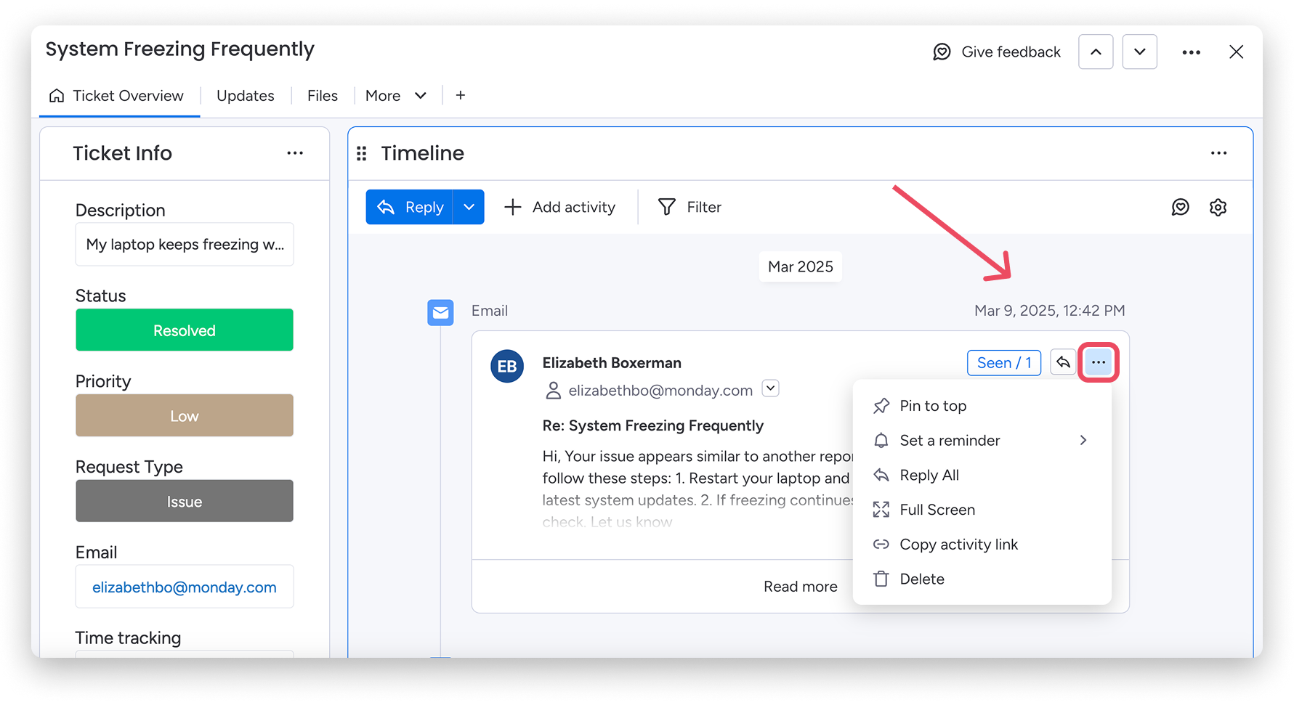Viewport: 1294px width, 705px height.
Task: Change the Low priority label
Action: pyautogui.click(x=185, y=416)
